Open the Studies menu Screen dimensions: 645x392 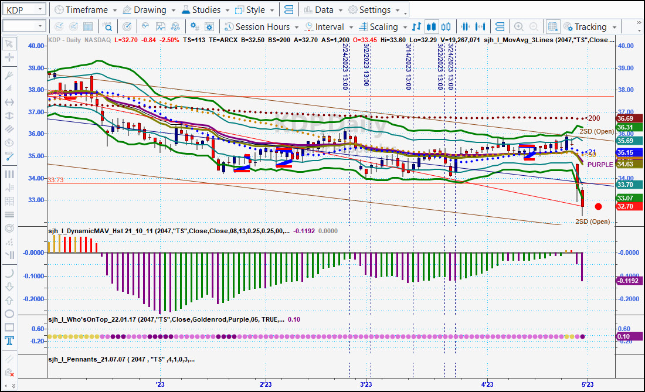click(202, 10)
